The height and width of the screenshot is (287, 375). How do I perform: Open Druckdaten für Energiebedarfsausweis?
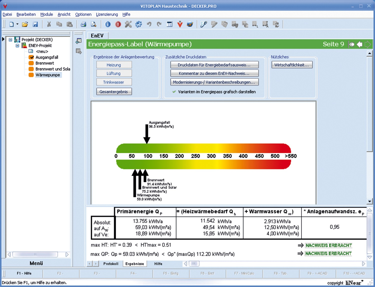coord(214,65)
